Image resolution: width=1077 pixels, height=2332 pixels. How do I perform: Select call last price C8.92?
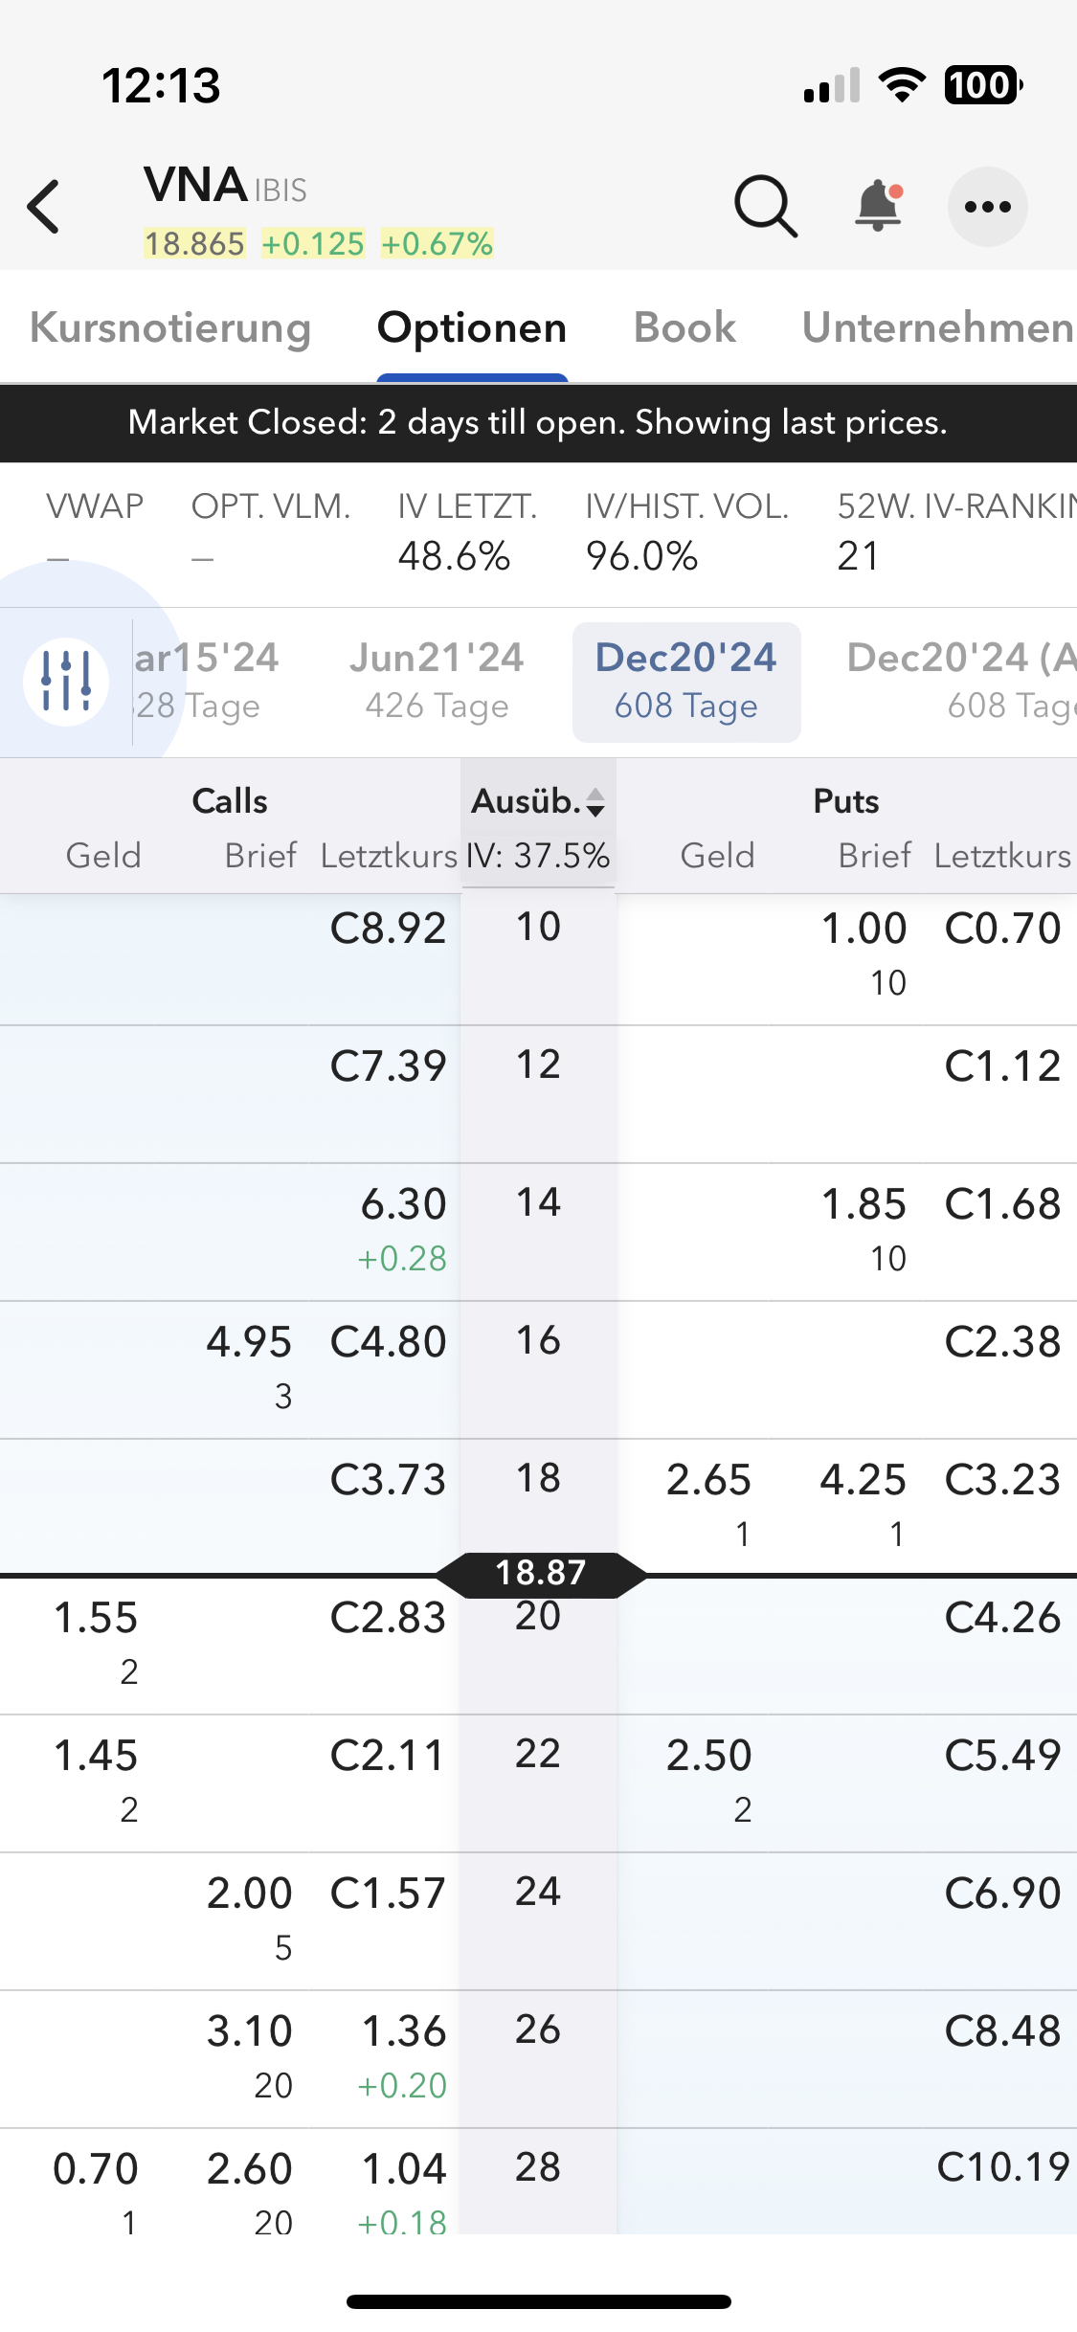pos(388,929)
